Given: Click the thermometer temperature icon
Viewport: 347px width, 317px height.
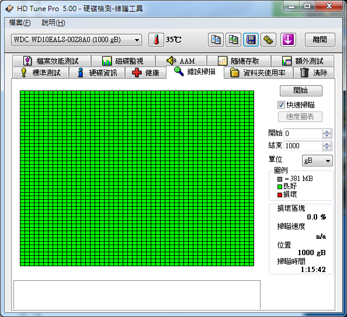Looking at the screenshot, I should point(156,40).
